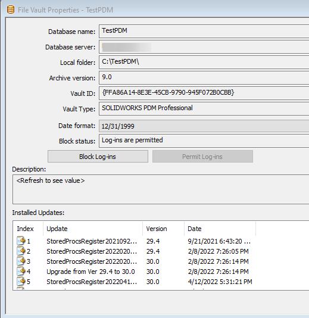Click version 30.0 in row 3
The height and width of the screenshot is (318, 309).
pos(153,261)
